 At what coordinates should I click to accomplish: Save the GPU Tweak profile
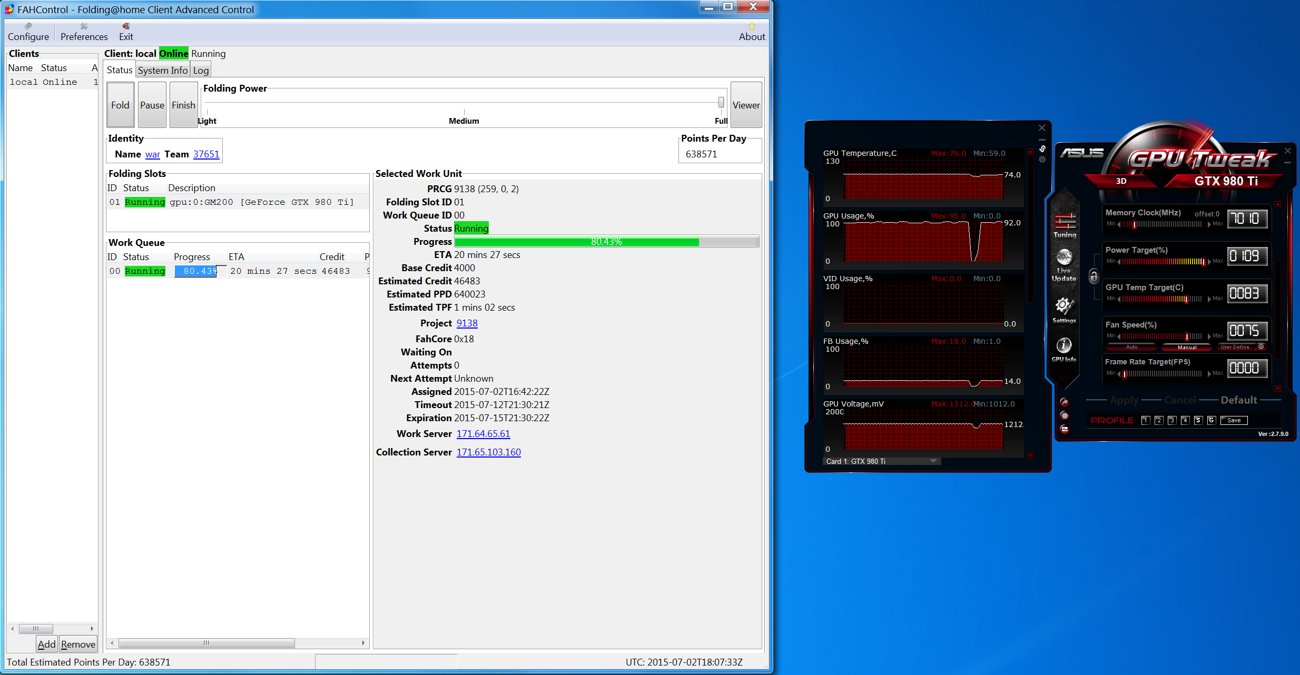pyautogui.click(x=1234, y=420)
